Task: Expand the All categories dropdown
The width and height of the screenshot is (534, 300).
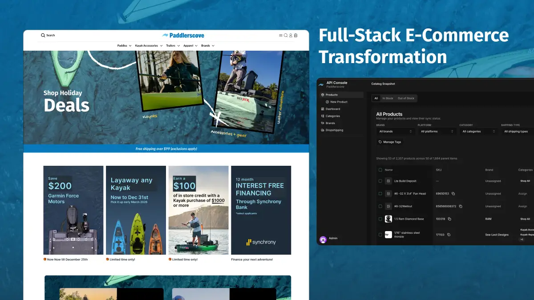Action: pyautogui.click(x=479, y=132)
